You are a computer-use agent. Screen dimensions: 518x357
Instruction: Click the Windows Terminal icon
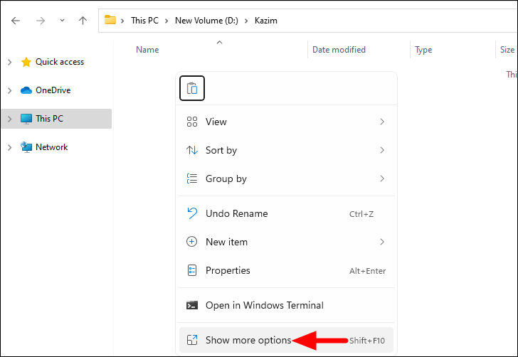click(192, 305)
